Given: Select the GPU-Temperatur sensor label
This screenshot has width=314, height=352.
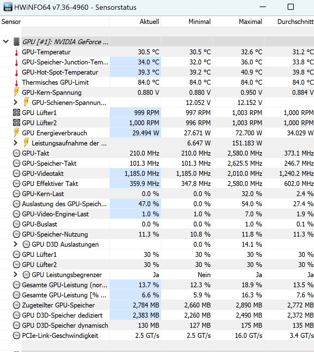Looking at the screenshot, I should pos(46,52).
